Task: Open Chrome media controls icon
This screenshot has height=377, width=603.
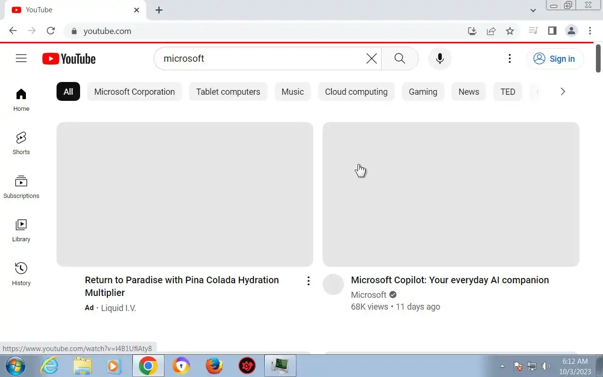Action: (x=533, y=31)
